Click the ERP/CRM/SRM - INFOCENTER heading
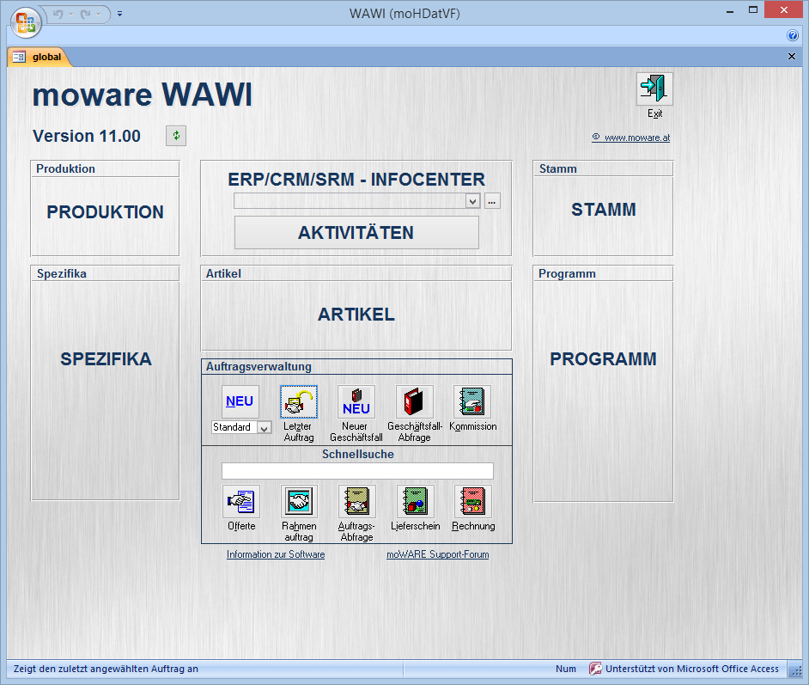 pos(356,180)
